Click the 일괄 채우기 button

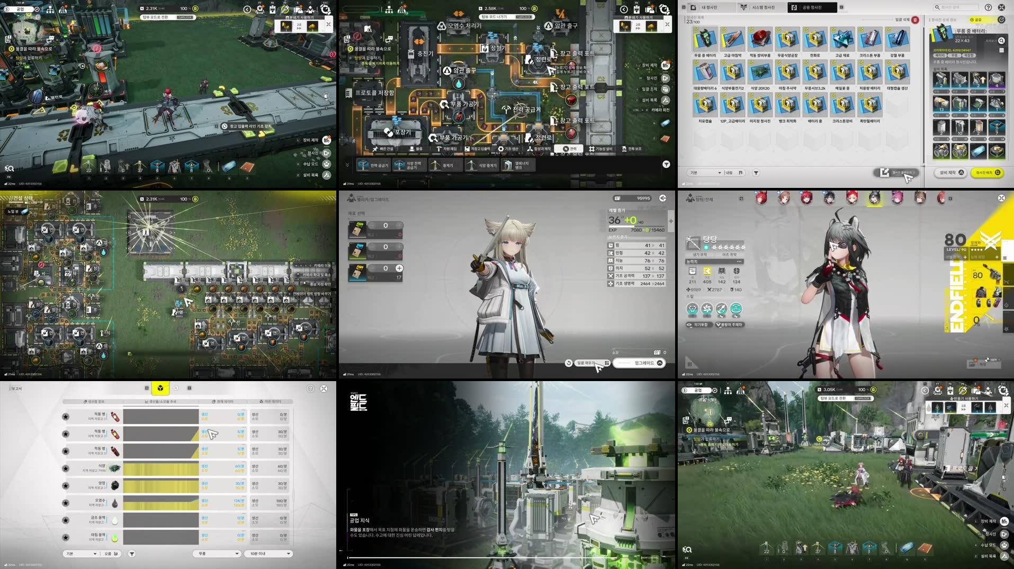coord(593,363)
